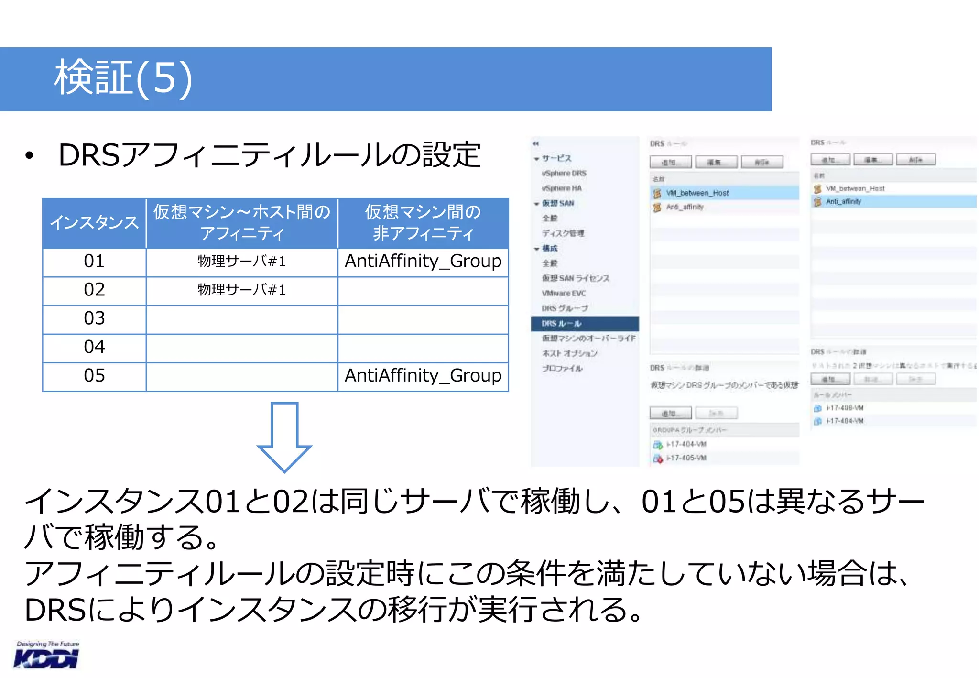Click Anti_affinity rule icon in right panel
This screenshot has height=678, width=979.
(x=817, y=202)
